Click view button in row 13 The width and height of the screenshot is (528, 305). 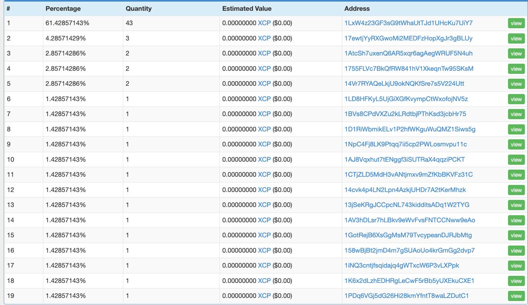click(516, 205)
